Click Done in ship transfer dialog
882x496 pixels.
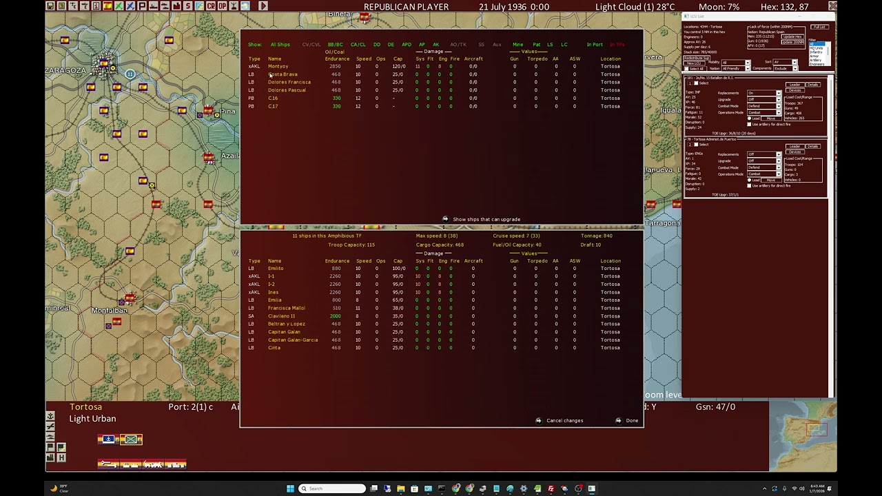tap(627, 420)
